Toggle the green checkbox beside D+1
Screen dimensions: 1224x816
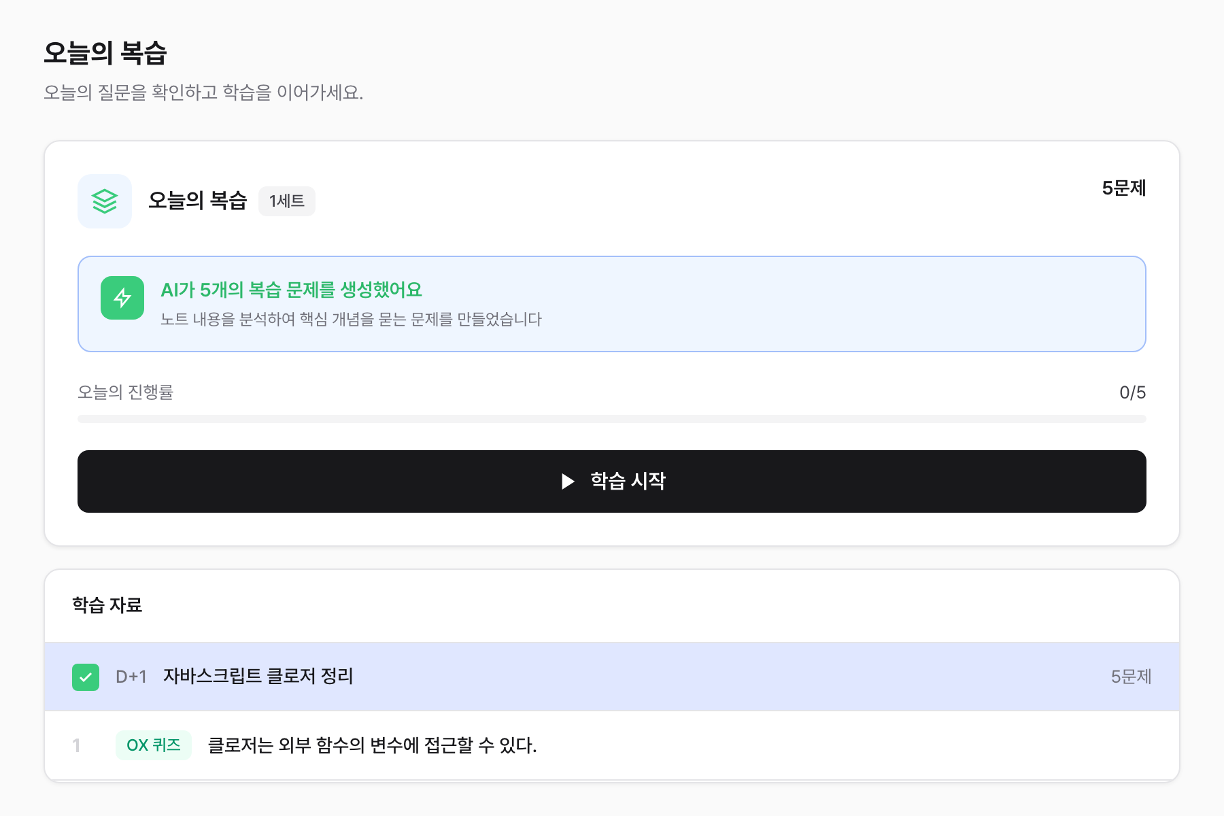pos(86,677)
